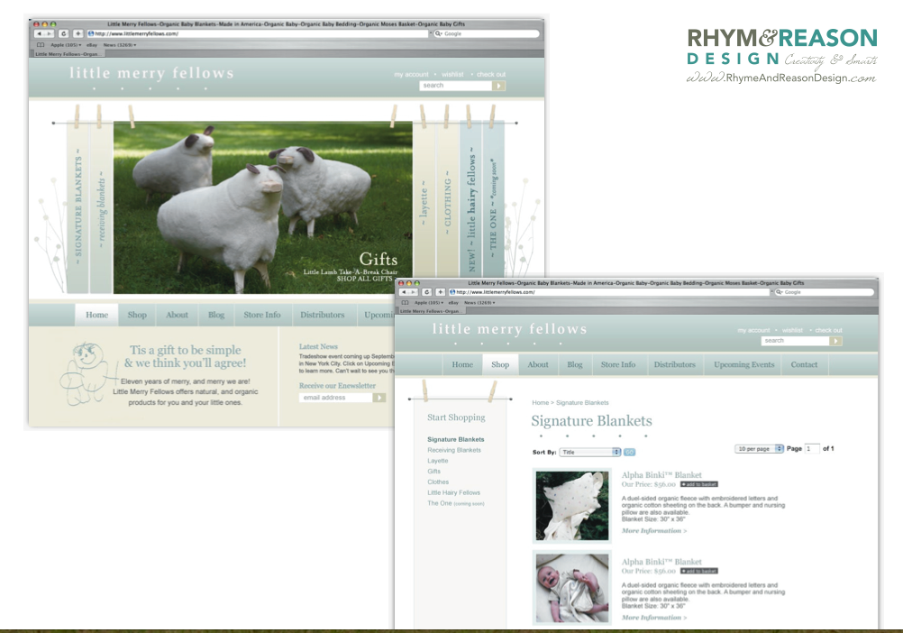Screen dimensions: 903x633
Task: Go back in the home page browser window
Action: point(39,34)
